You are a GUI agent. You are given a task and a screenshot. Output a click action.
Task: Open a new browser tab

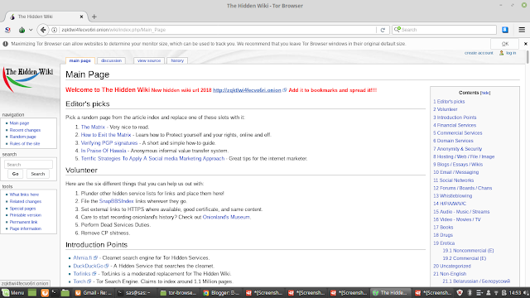[94, 17]
